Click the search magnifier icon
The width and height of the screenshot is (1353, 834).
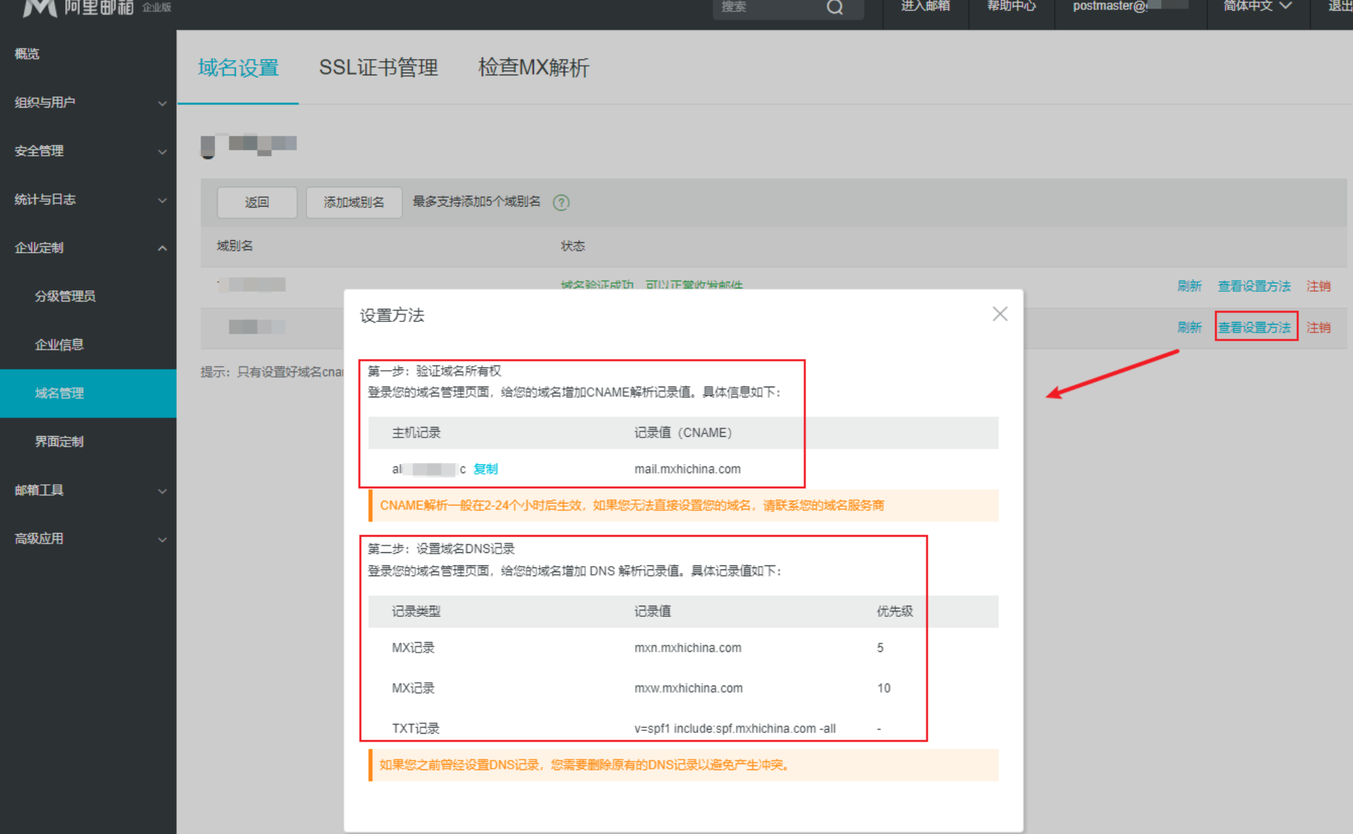[x=835, y=7]
